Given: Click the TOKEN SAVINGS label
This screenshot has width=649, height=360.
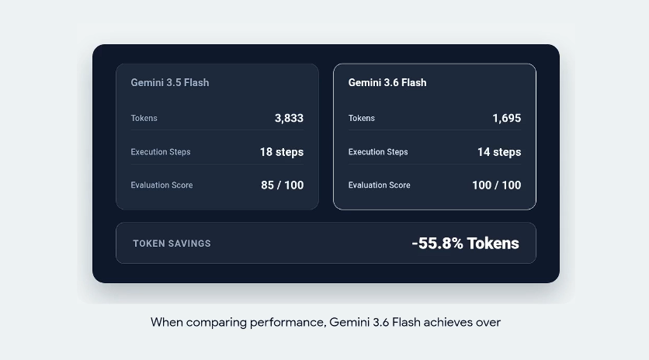Looking at the screenshot, I should (172, 244).
